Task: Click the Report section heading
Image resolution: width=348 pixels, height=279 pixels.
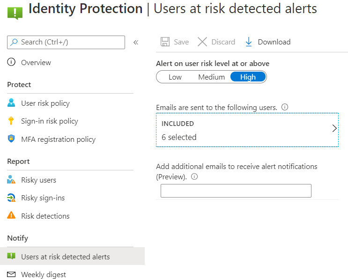Action: (18, 162)
